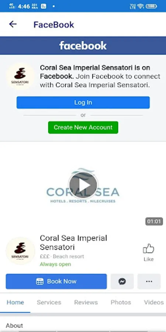Tap the calendar icon on Book Now
The height and width of the screenshot is (332, 166).
point(40,281)
